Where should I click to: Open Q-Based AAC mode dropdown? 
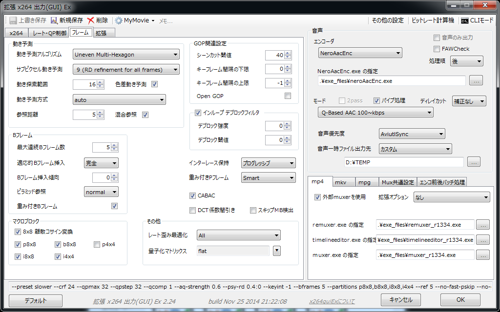[375, 113]
